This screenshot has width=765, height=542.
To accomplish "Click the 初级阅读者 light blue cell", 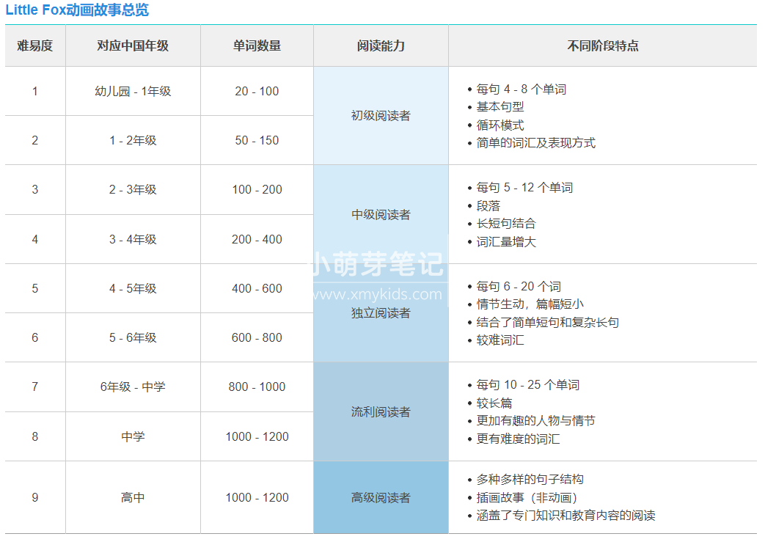I will point(381,116).
